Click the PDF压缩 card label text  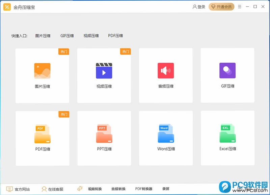tap(43, 149)
